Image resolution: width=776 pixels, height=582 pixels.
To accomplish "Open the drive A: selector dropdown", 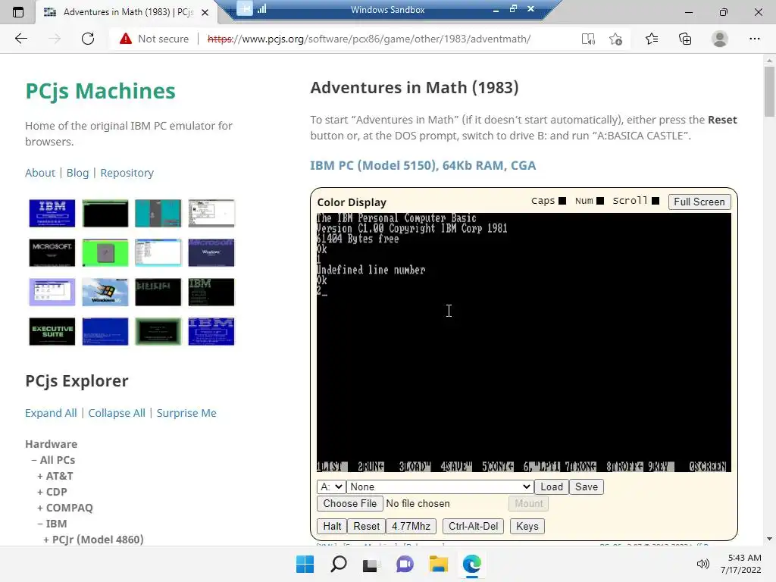I will coord(331,487).
